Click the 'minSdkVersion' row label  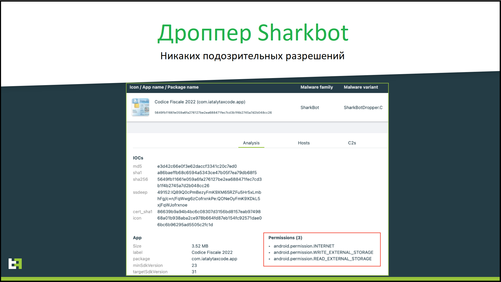coord(148,265)
